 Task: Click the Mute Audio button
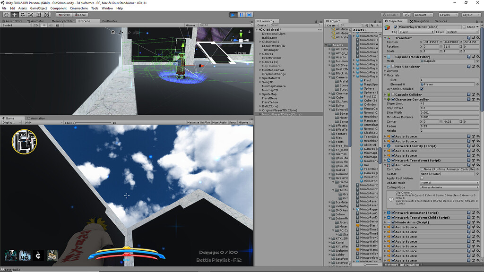pos(219,122)
